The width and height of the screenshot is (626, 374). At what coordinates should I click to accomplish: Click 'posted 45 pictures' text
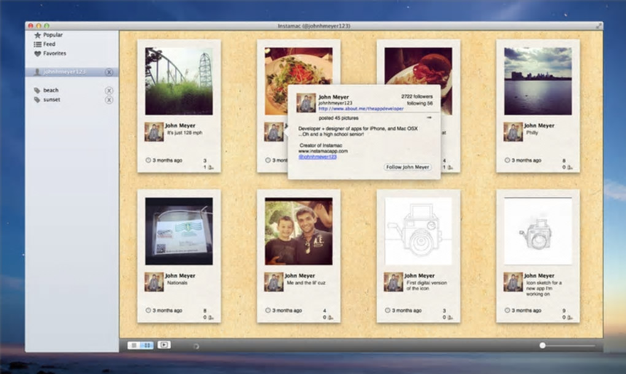point(339,118)
